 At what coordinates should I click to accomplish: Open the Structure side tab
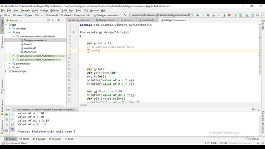pos(2,87)
